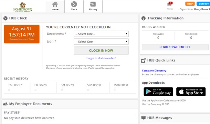
Task: Click the HUB Messages speech bubble icon
Action: (x=143, y=118)
